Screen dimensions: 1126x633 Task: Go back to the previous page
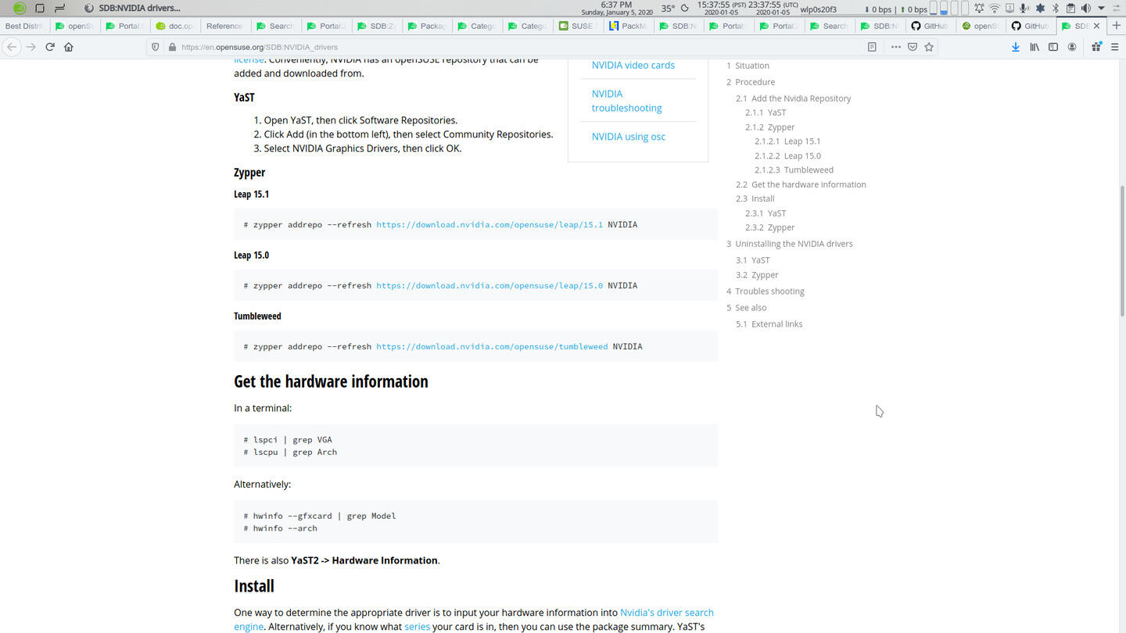11,47
